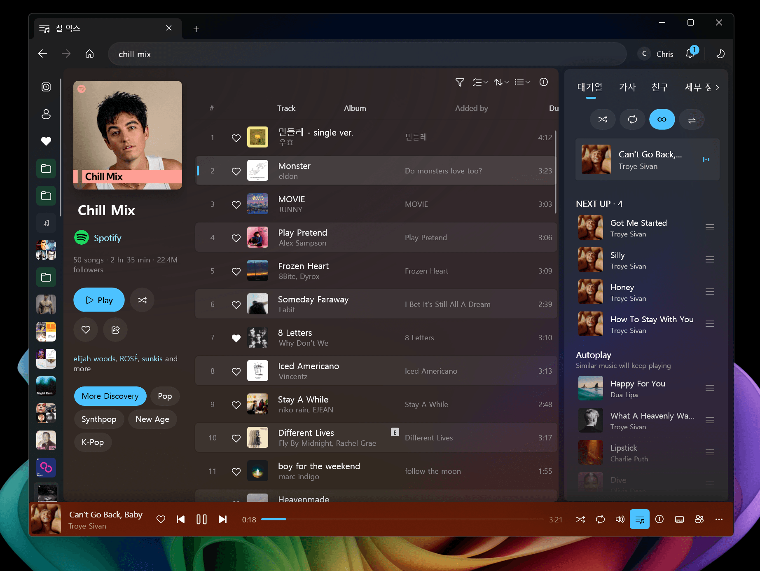The height and width of the screenshot is (571, 760).
Task: Toggle crossfade swap button in queue panel
Action: click(x=692, y=119)
